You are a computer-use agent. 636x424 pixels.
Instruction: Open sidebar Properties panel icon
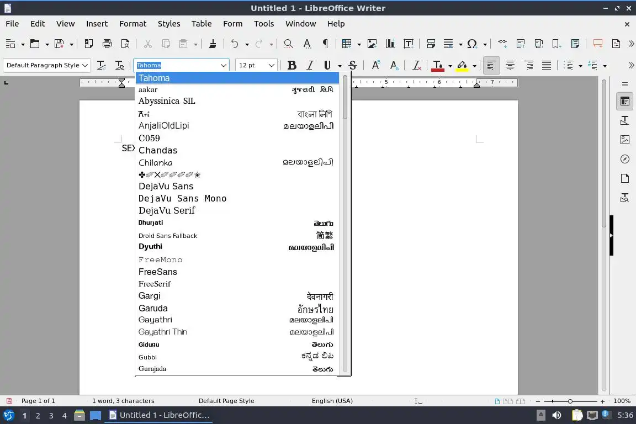point(624,102)
